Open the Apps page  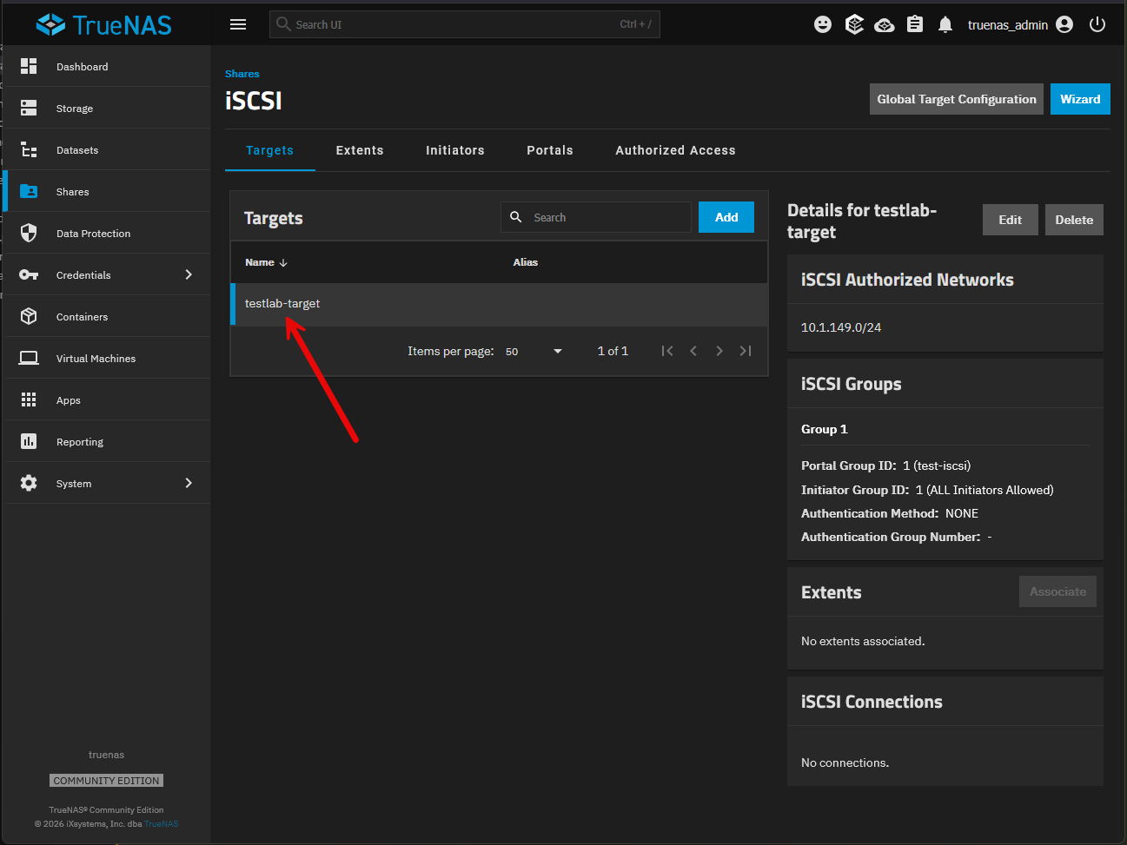coord(108,399)
